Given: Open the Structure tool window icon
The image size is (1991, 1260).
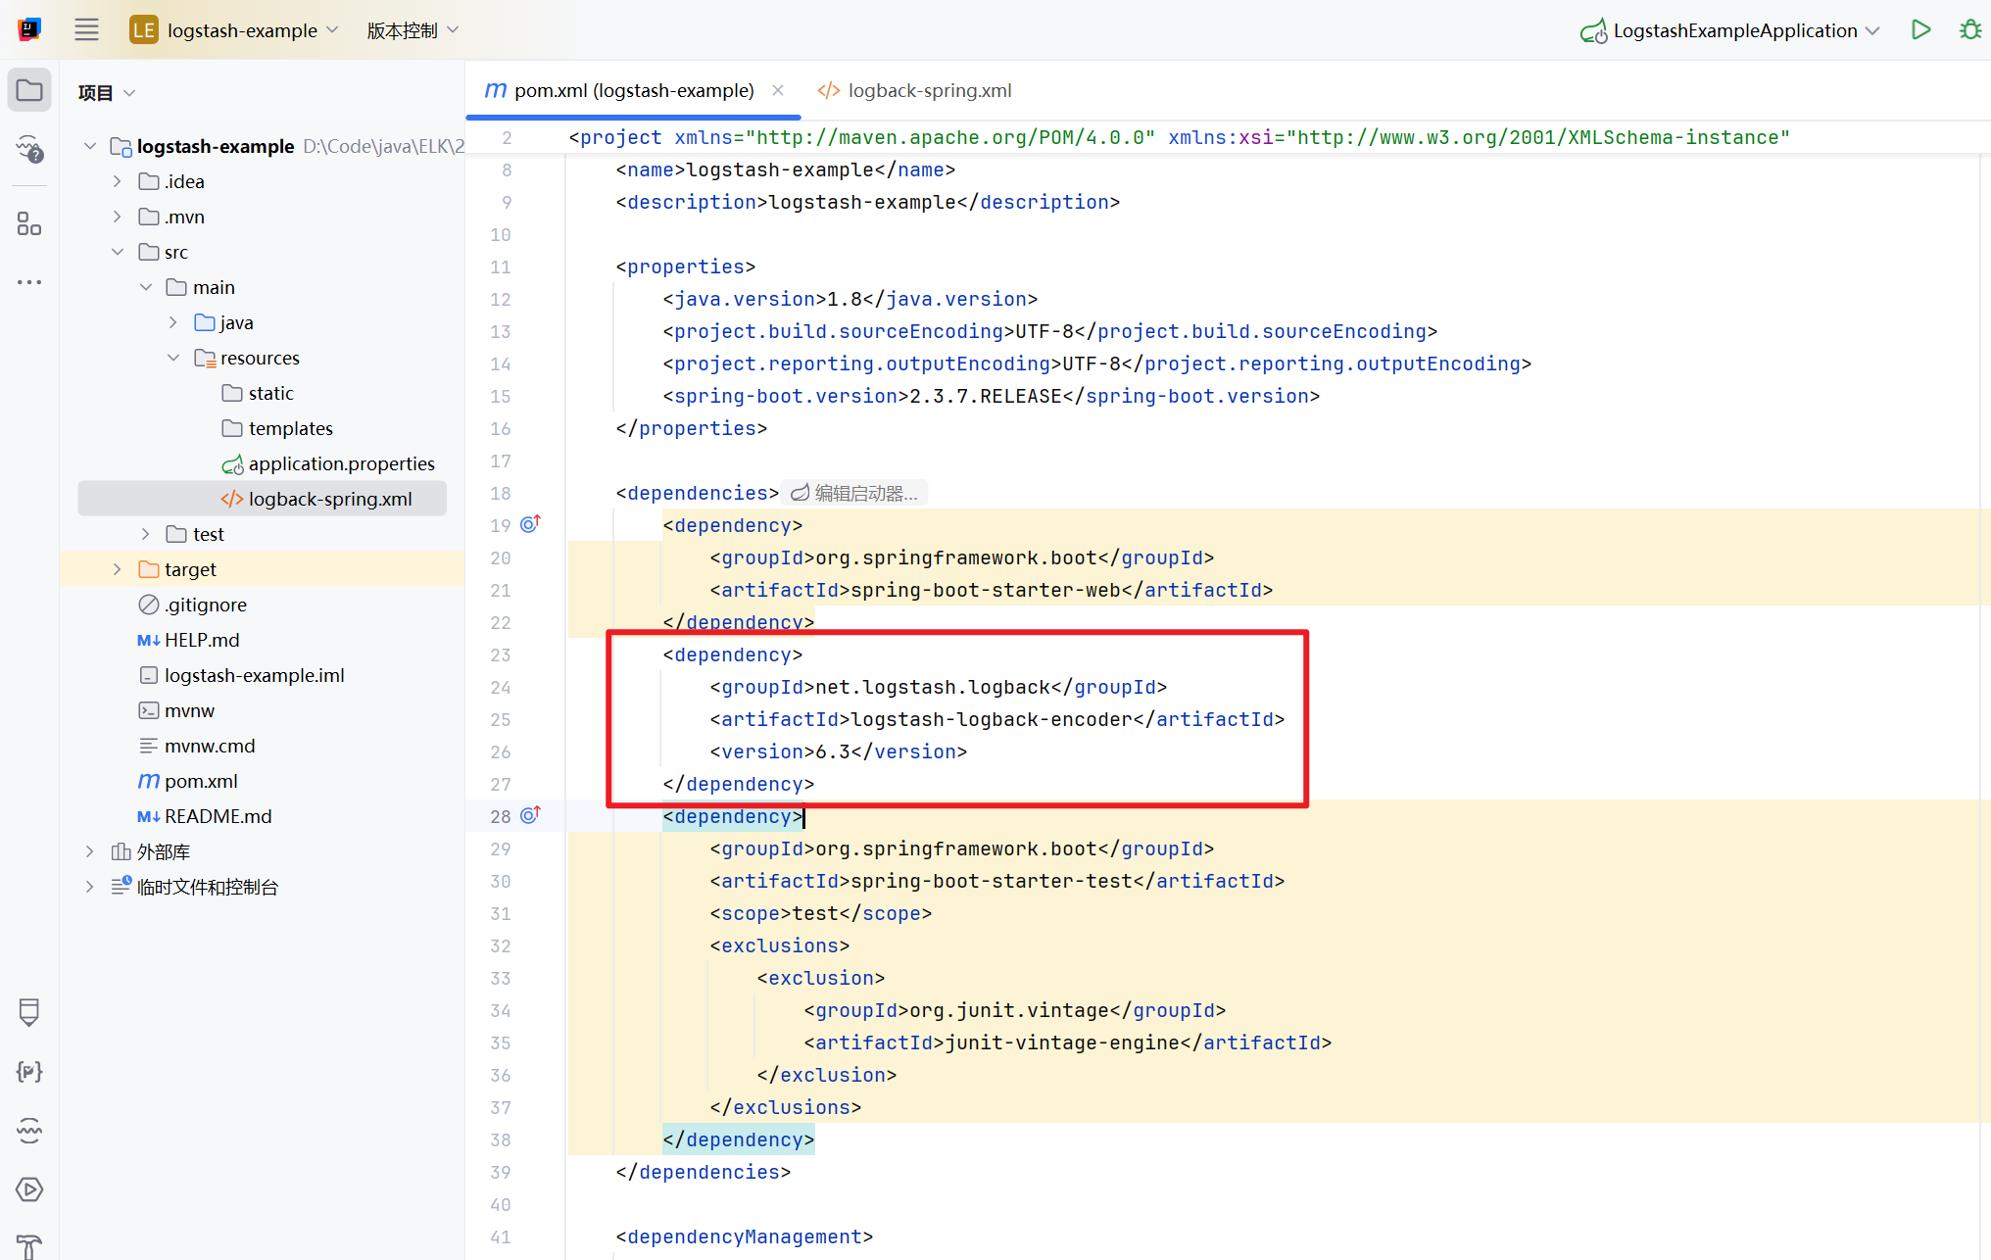Looking at the screenshot, I should [29, 224].
